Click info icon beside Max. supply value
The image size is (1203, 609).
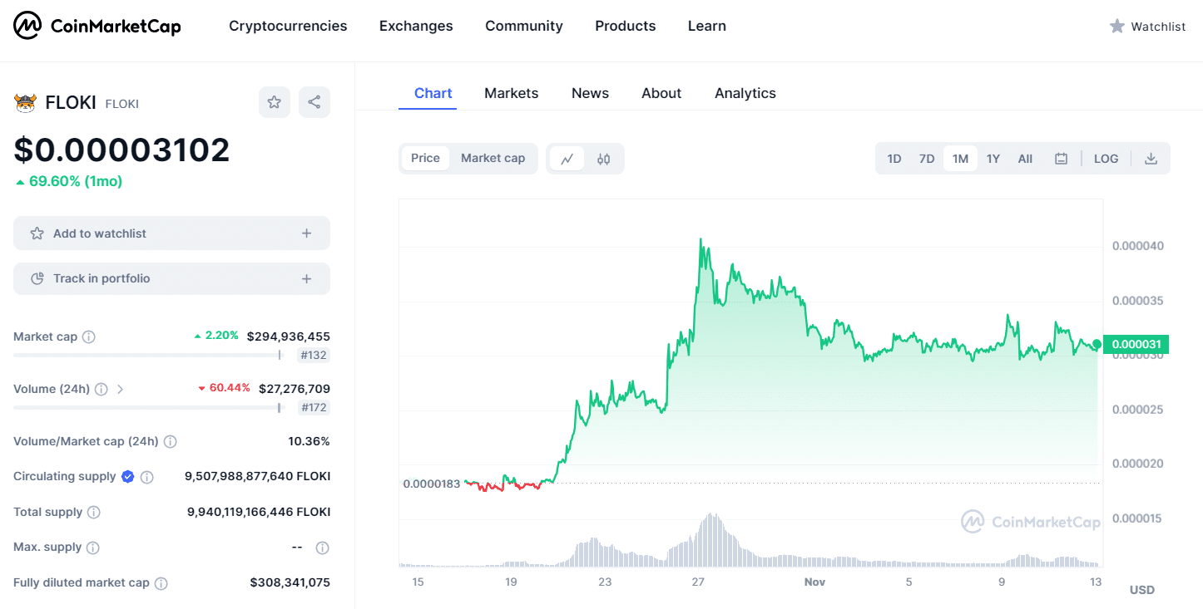[x=323, y=548]
